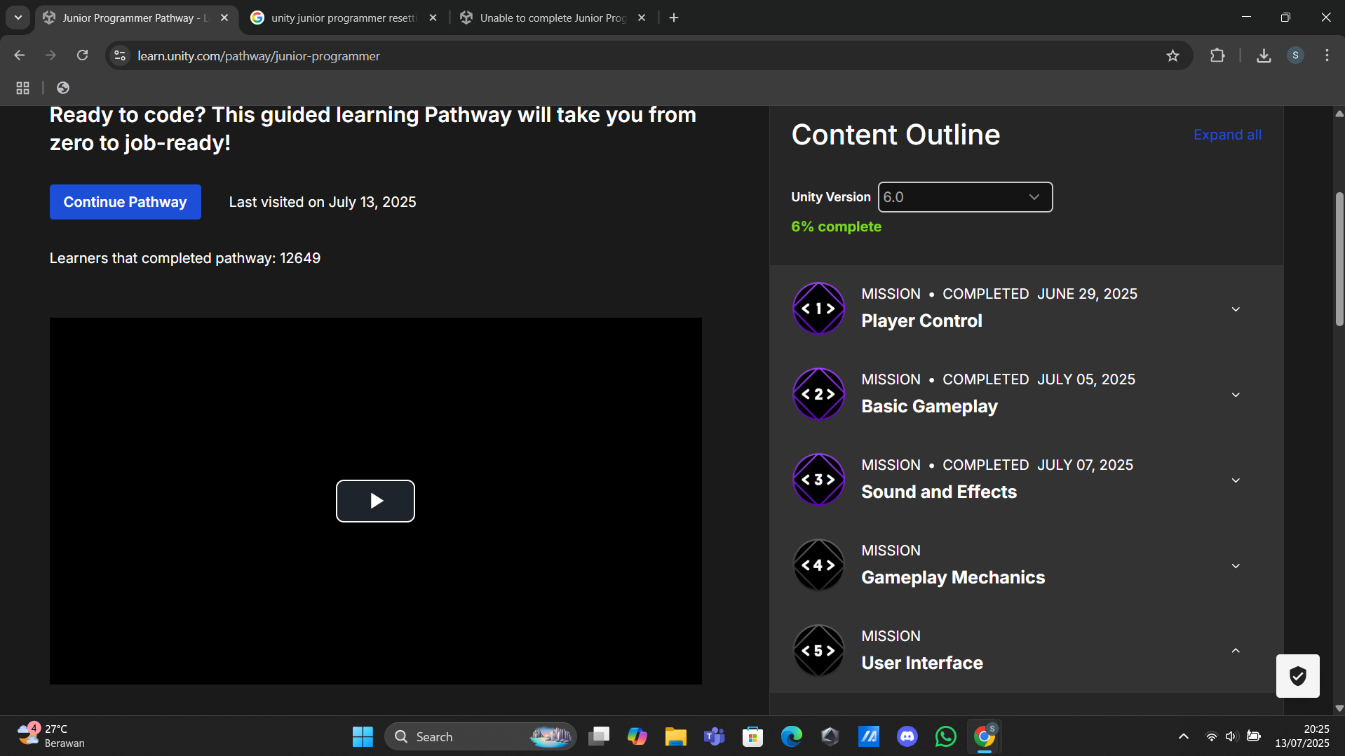This screenshot has width=1345, height=756.
Task: Expand the Gameplay Mechanics mission
Action: 1236,566
